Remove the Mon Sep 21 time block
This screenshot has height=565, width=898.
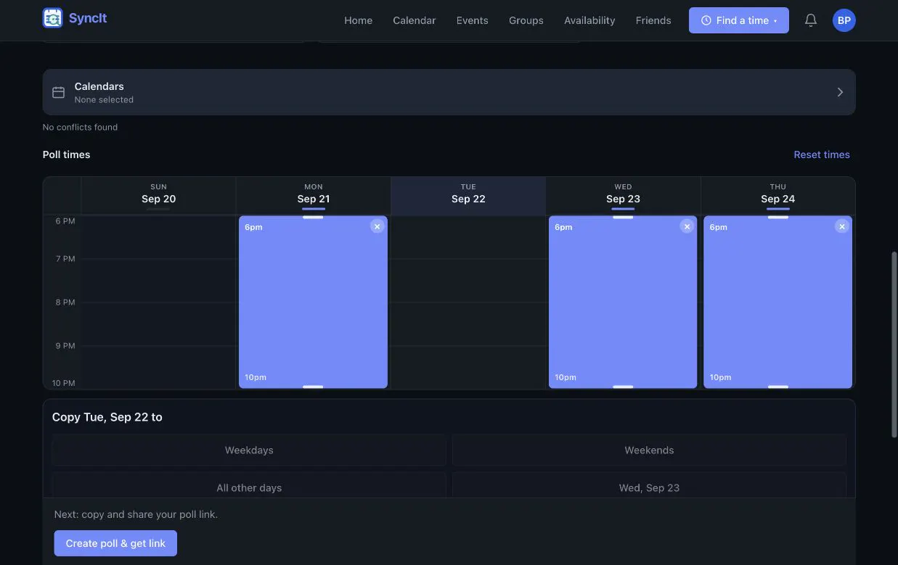pos(377,226)
